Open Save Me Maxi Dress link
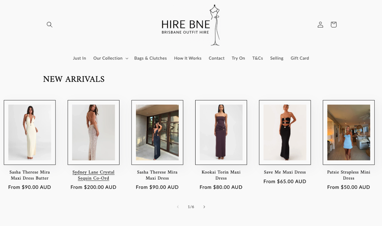This screenshot has width=382, height=226. (285, 172)
